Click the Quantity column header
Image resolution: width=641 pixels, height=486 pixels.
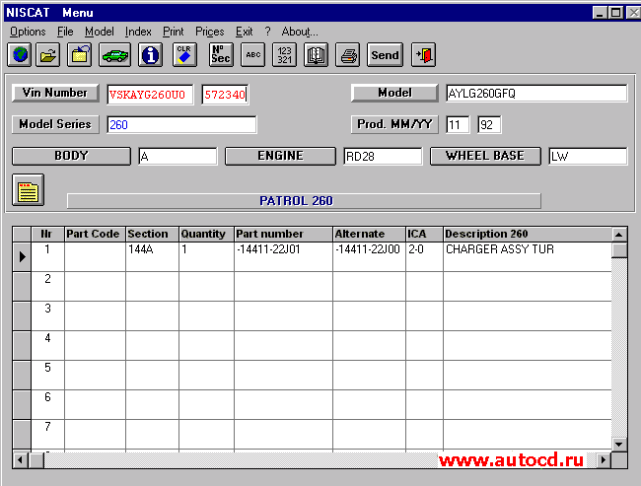coord(206,234)
